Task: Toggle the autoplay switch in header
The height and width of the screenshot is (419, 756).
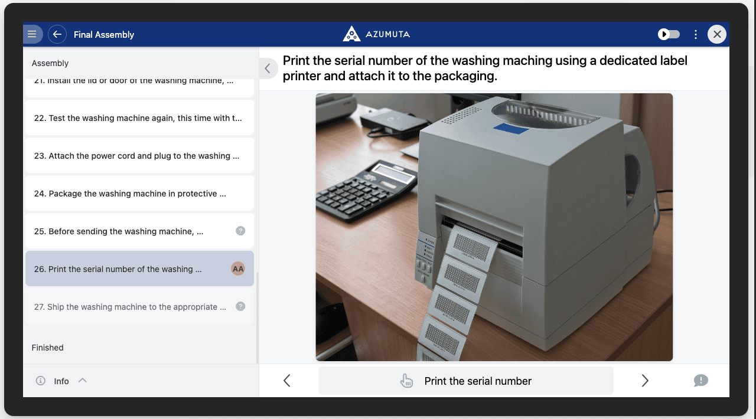Action: point(669,34)
